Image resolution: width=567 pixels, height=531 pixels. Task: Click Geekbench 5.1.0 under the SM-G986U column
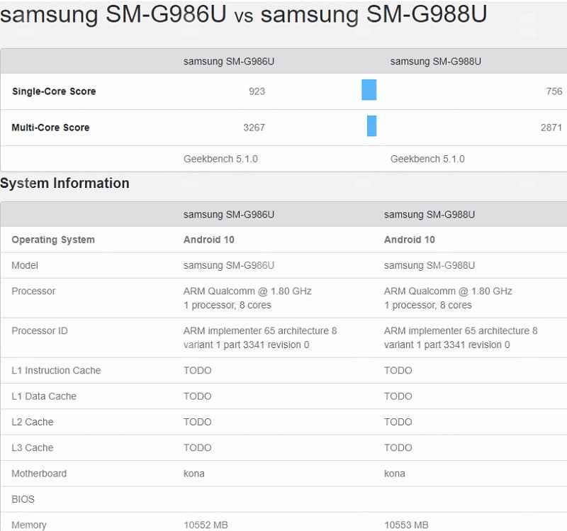tap(220, 159)
